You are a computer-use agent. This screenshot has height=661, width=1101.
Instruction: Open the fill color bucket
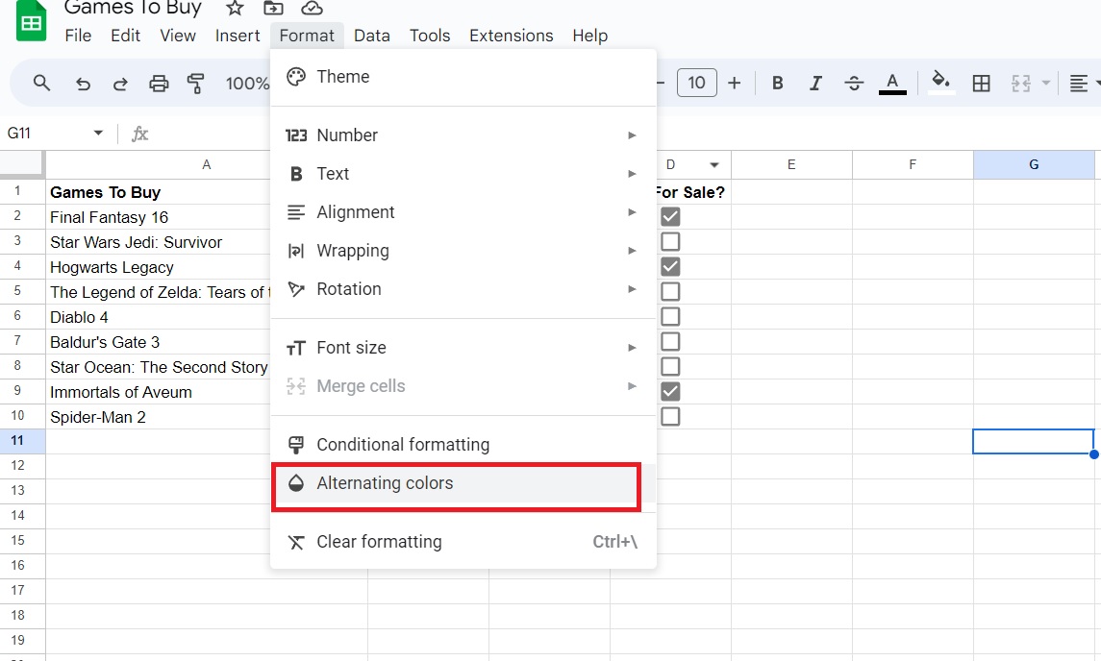tap(941, 82)
